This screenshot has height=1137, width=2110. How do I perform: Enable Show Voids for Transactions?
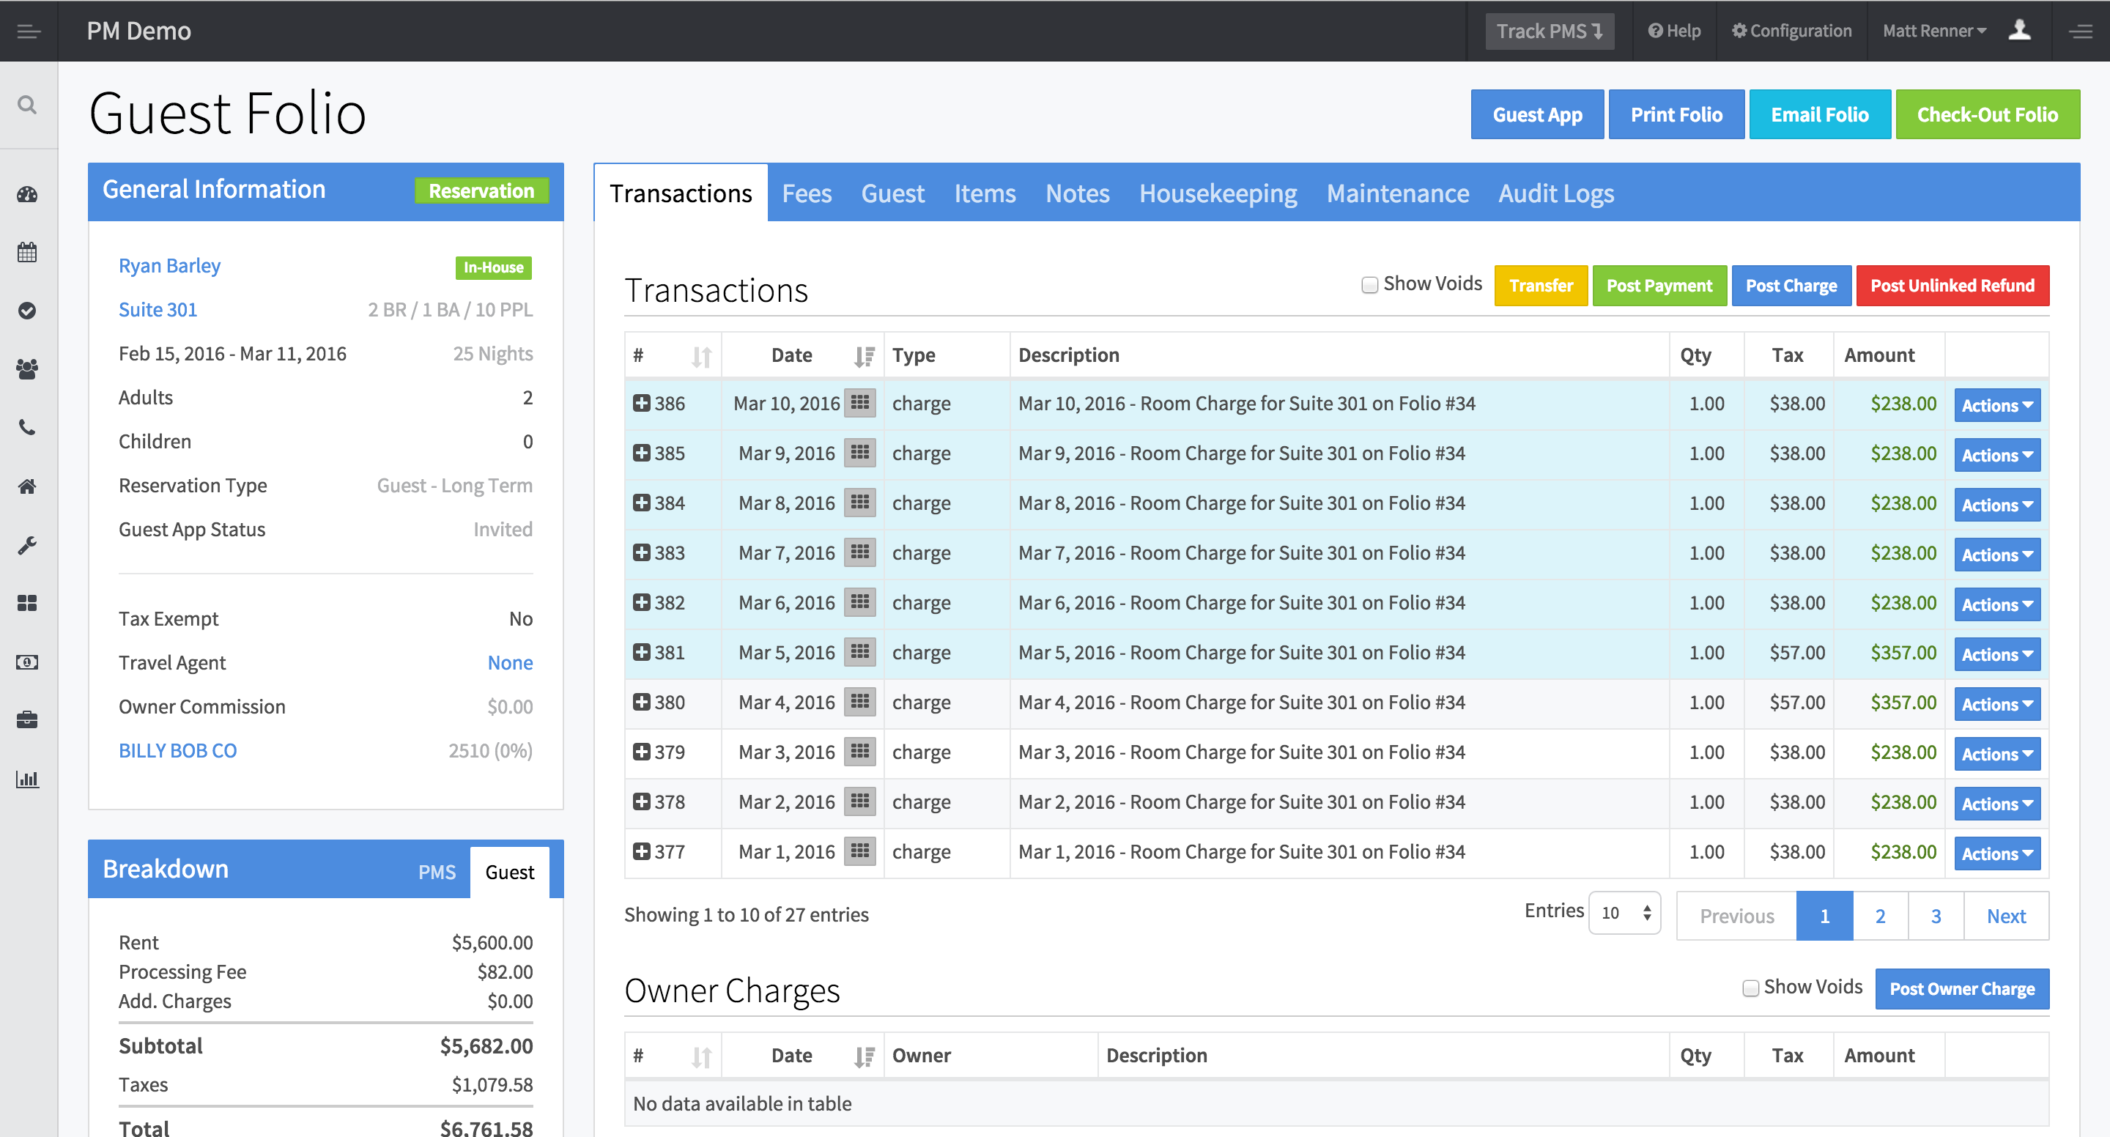click(1369, 285)
